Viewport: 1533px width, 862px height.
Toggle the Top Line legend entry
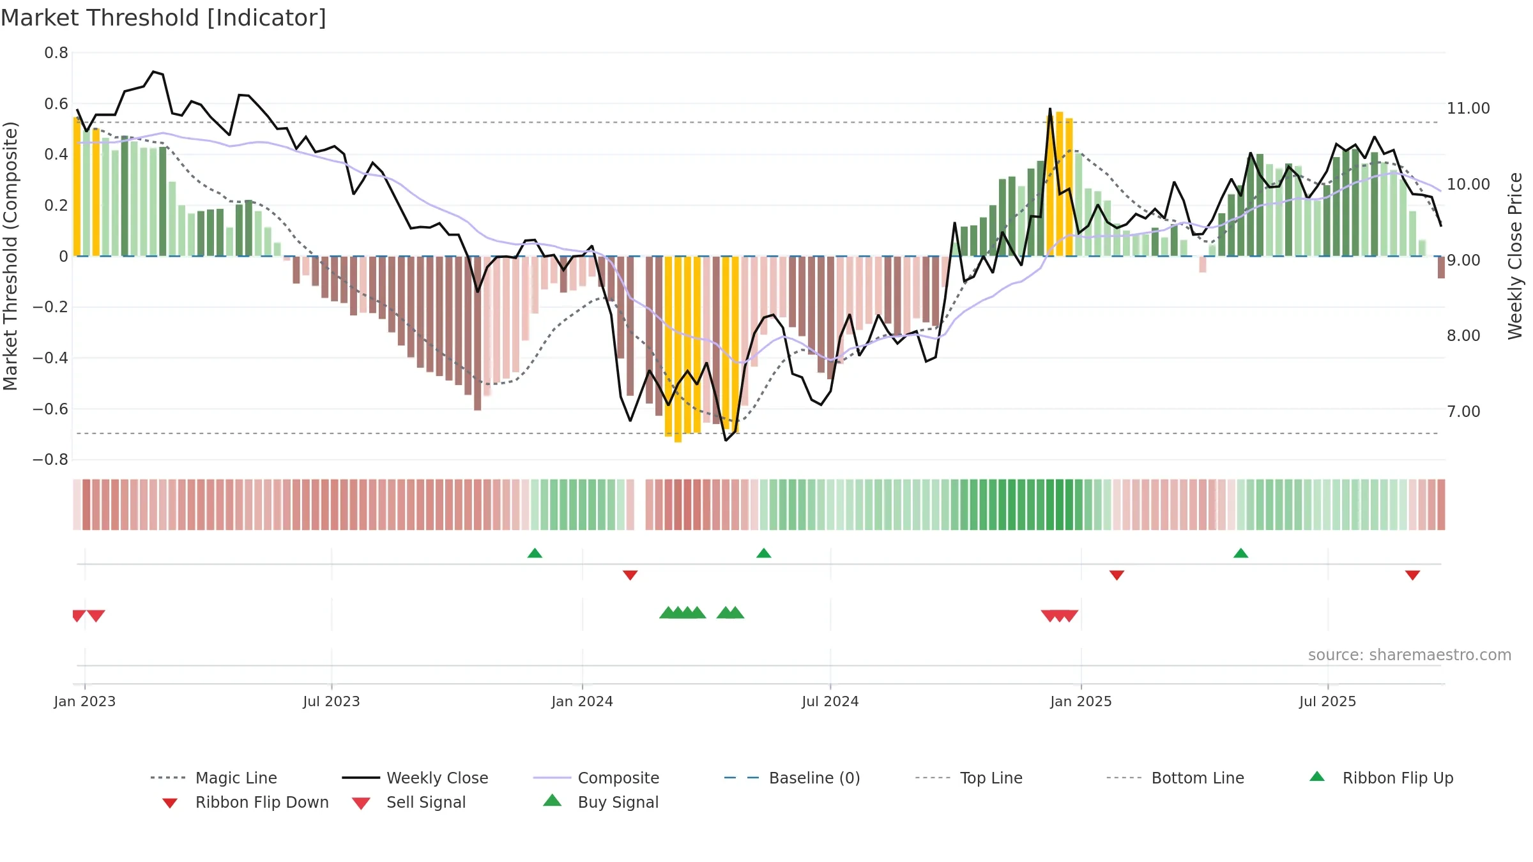pyautogui.click(x=968, y=778)
